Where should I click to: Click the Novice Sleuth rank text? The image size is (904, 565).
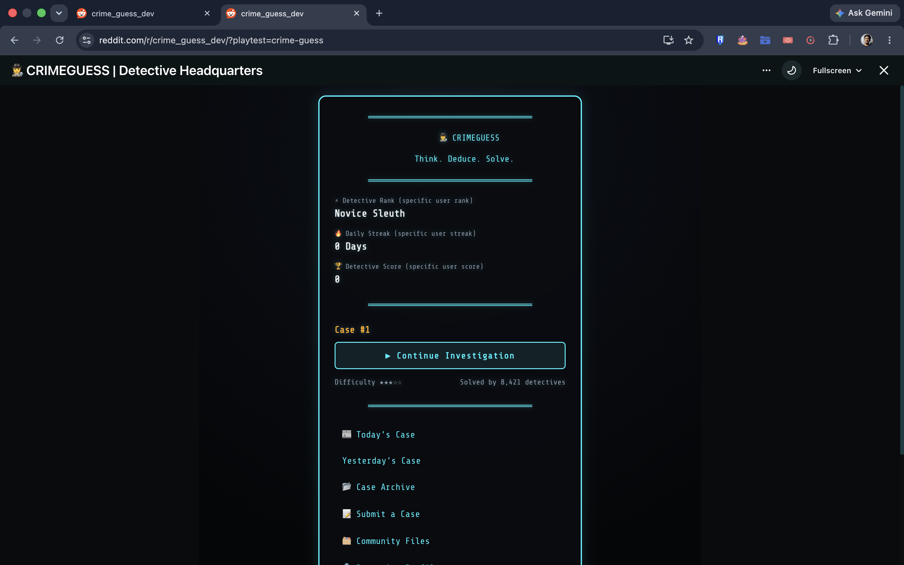369,213
